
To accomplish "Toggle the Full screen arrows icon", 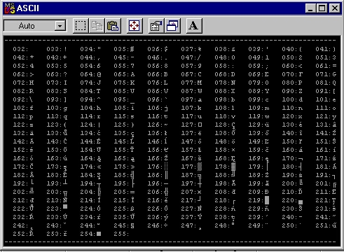I will [x=135, y=26].
